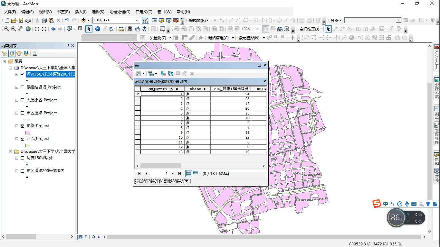Screen dimensions: 440x247
Task: Click the HTML Popup tool
Action: (112, 29)
